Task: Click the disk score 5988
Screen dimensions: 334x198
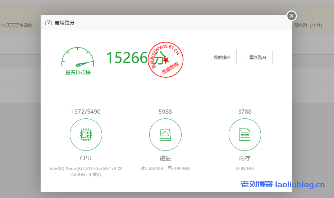Action: (165, 112)
